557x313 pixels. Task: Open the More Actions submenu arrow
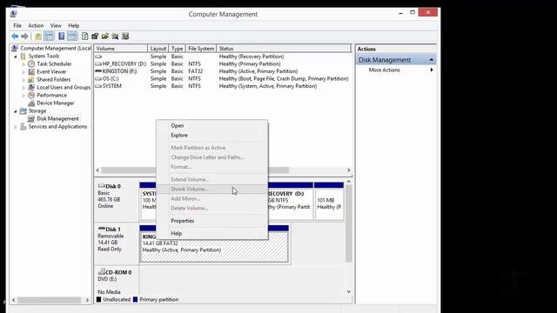point(432,70)
